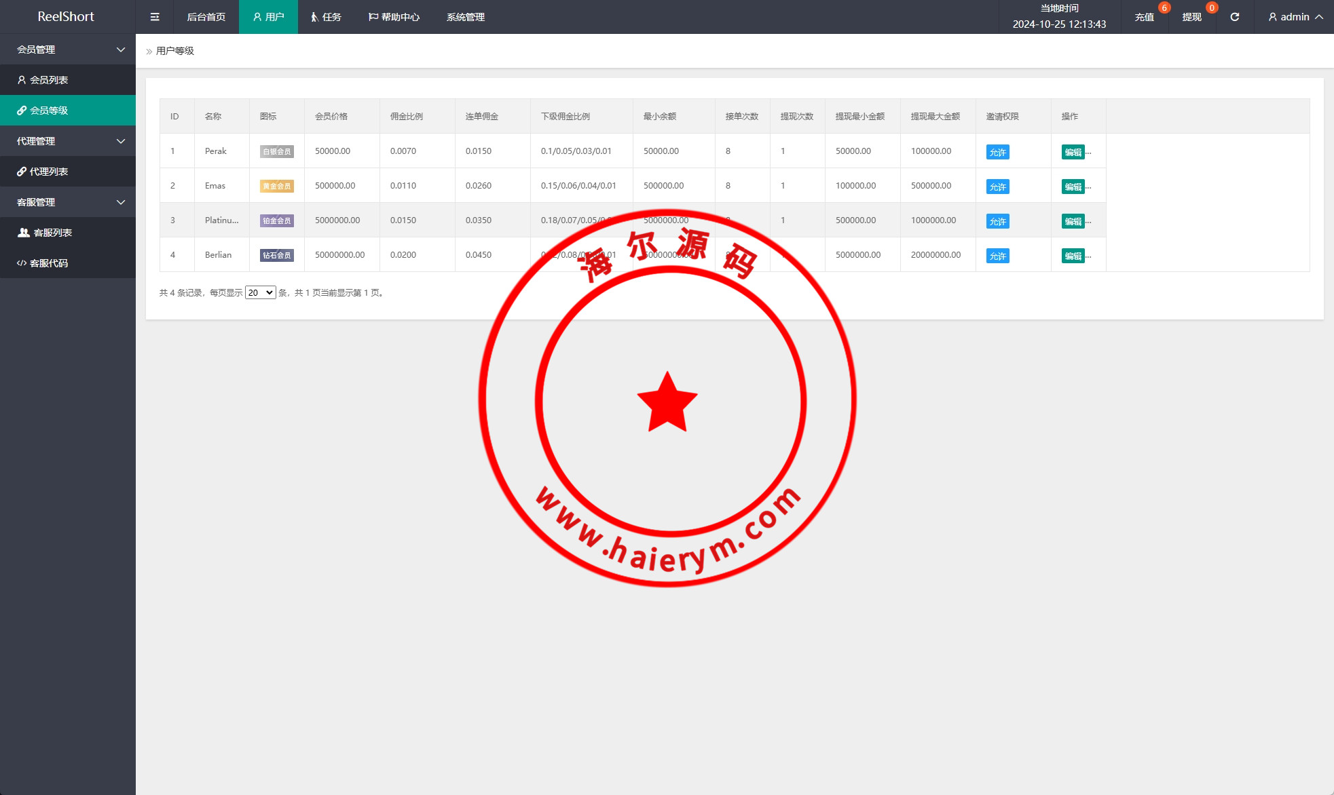The height and width of the screenshot is (795, 1334).
Task: Click the 黄金会员 badge icon for Emas
Action: pyautogui.click(x=276, y=187)
